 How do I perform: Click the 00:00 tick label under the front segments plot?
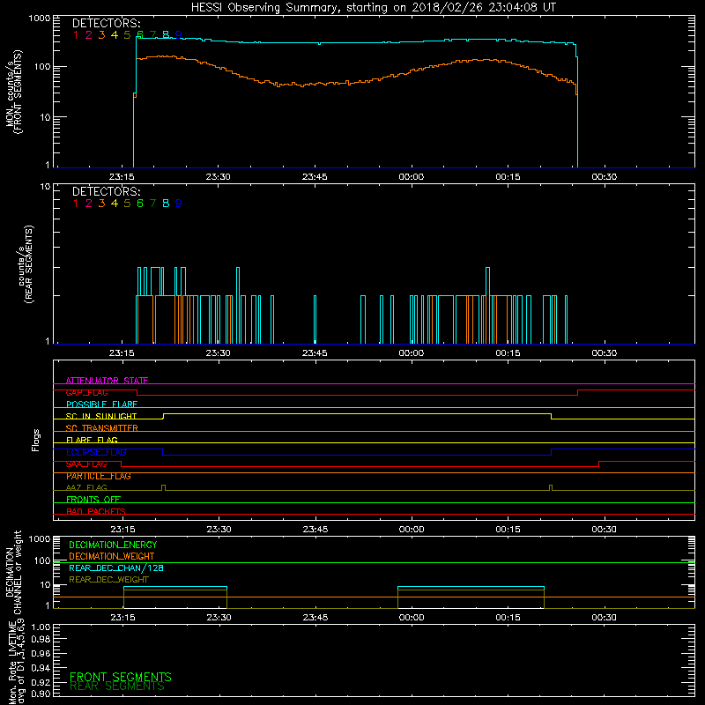pos(412,177)
